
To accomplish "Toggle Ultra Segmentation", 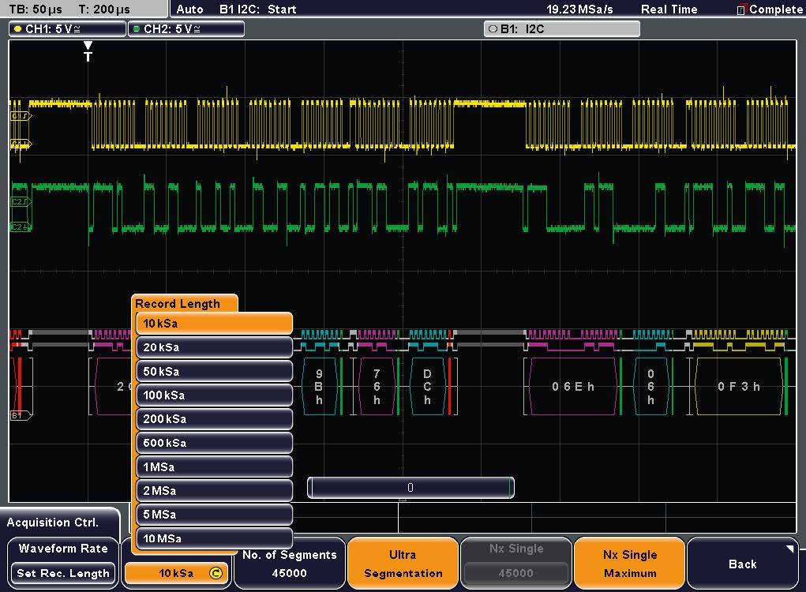I will click(x=403, y=564).
